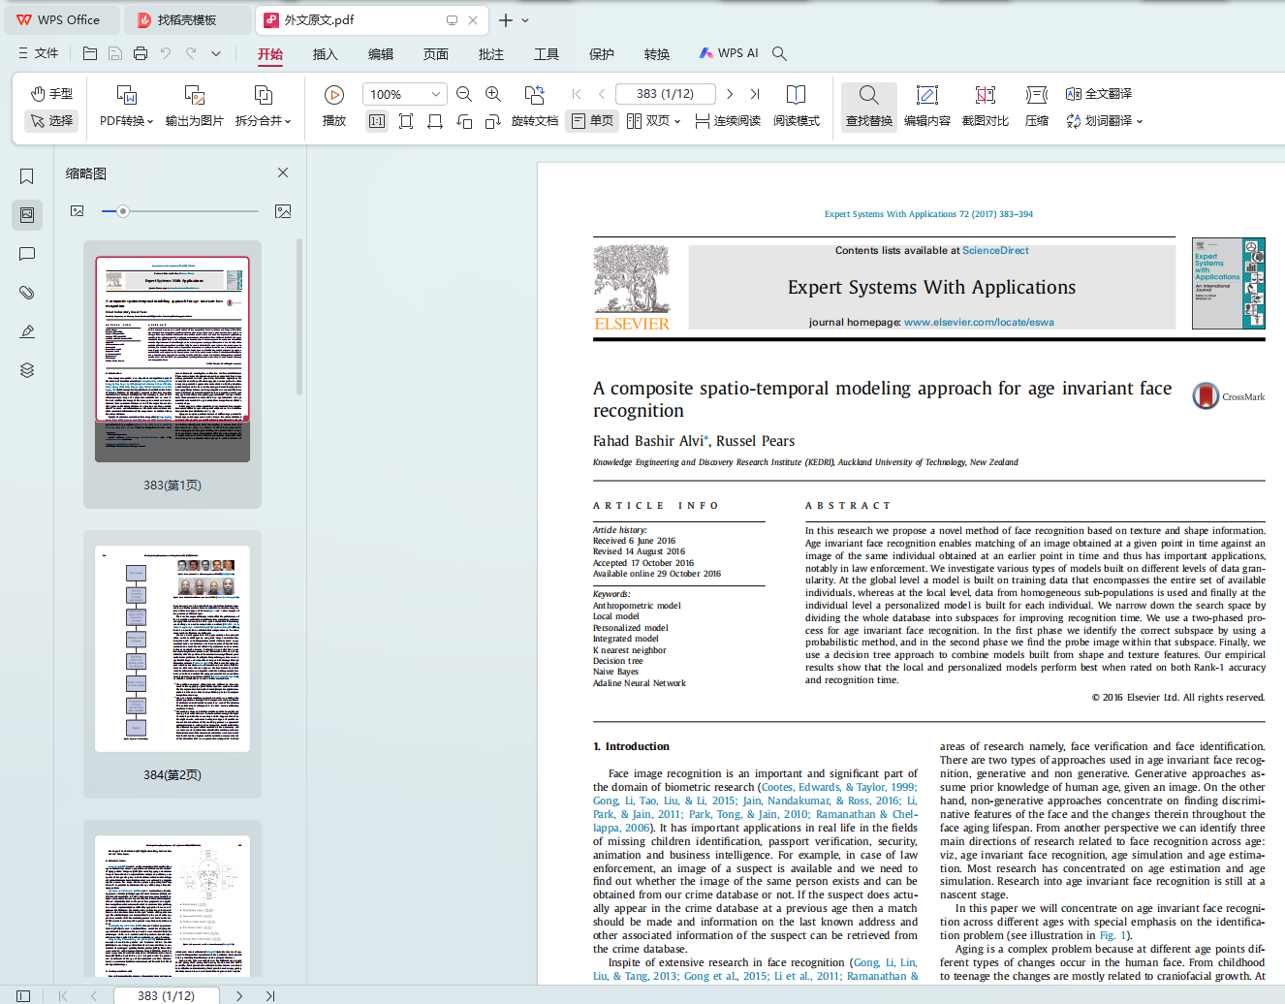Fit the page to width
The image size is (1285, 1004).
point(435,121)
